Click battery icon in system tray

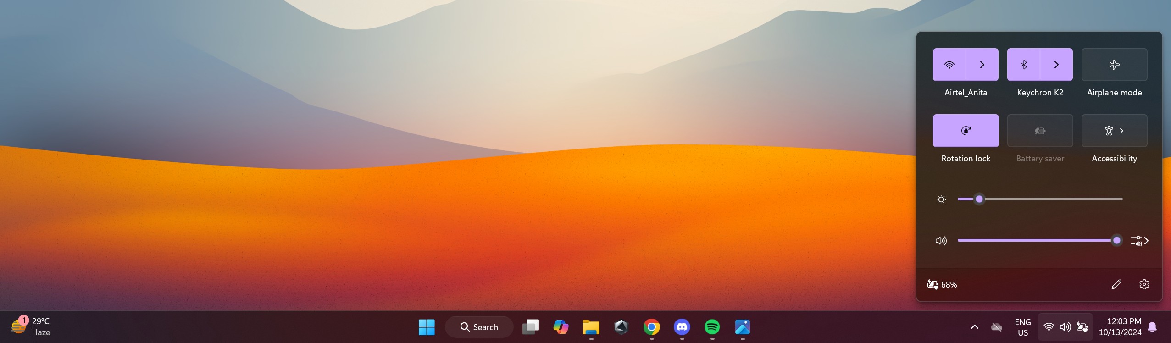pyautogui.click(x=1082, y=327)
